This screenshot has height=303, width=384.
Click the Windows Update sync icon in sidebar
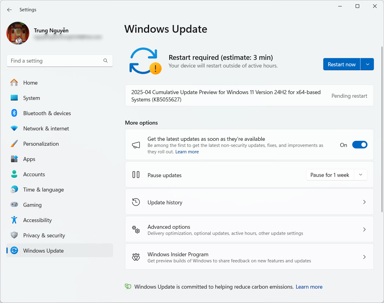click(x=14, y=250)
